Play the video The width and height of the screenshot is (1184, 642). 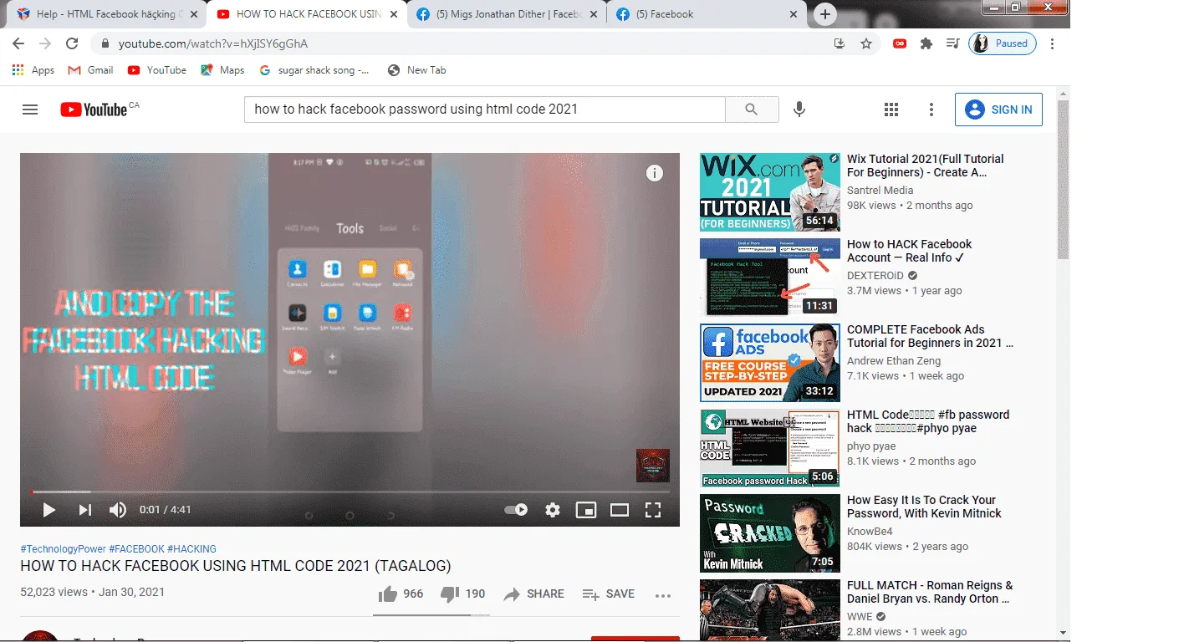click(48, 510)
